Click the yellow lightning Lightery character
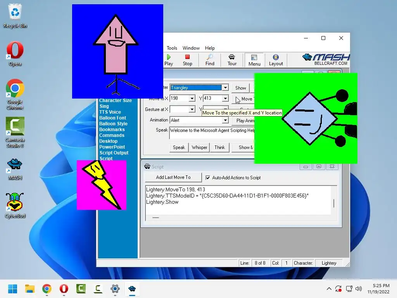The width and height of the screenshot is (397, 298). click(x=101, y=184)
